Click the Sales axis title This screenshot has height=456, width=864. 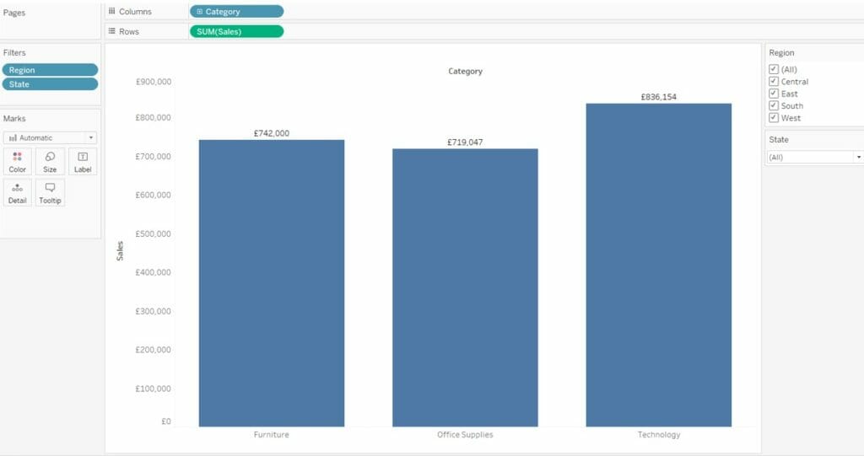click(x=120, y=251)
